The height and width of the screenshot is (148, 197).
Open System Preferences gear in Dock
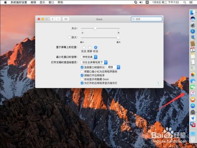coord(193,112)
